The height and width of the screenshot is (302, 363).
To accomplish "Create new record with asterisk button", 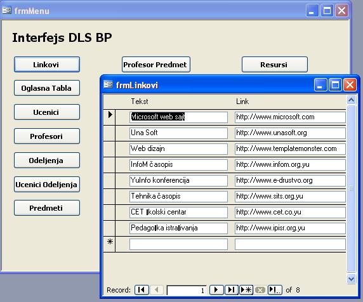I will tap(246, 290).
